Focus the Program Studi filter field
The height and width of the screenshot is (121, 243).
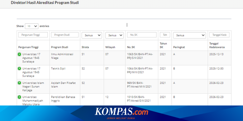click(x=65, y=35)
